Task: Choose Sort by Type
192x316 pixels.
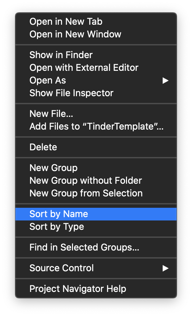Action: (96, 226)
